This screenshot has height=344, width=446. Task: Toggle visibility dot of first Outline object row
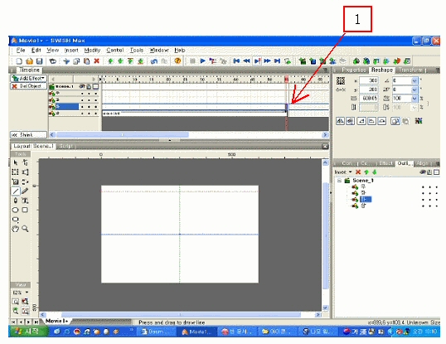point(423,187)
